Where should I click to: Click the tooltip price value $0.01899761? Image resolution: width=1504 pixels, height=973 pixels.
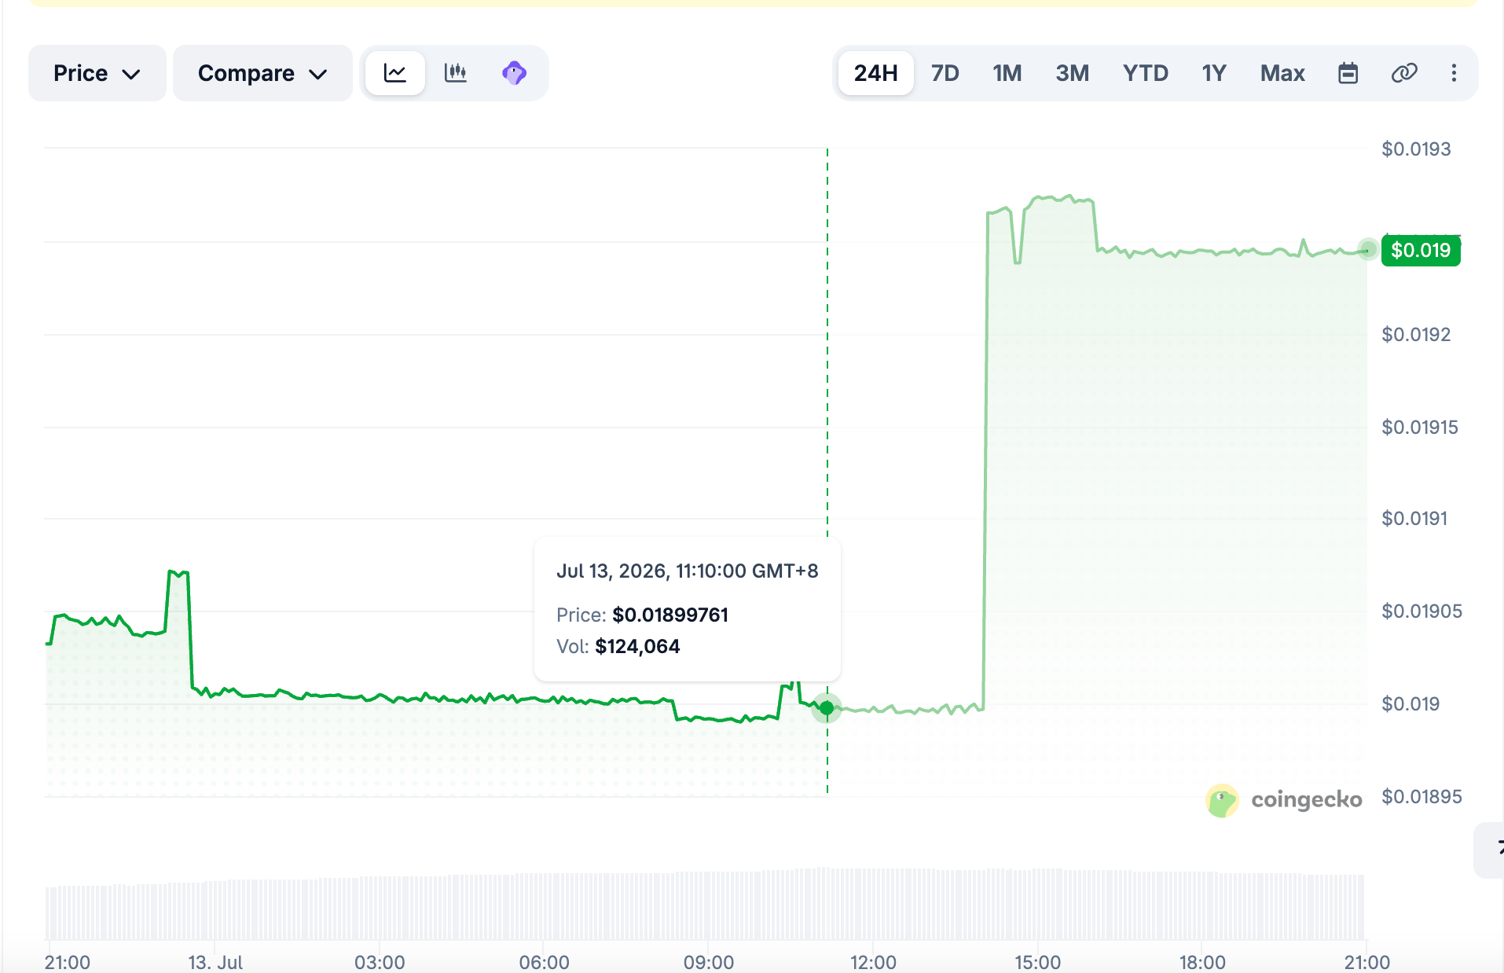[x=670, y=615]
